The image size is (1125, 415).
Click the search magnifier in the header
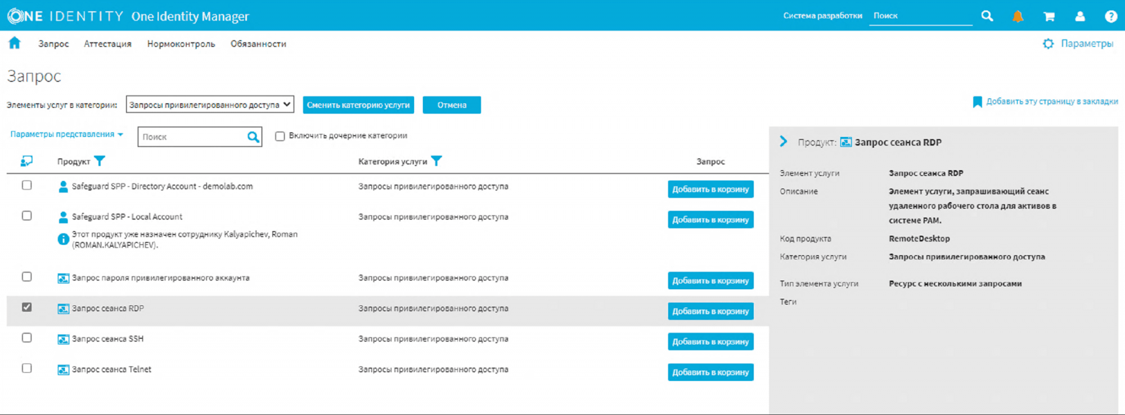[x=987, y=16]
